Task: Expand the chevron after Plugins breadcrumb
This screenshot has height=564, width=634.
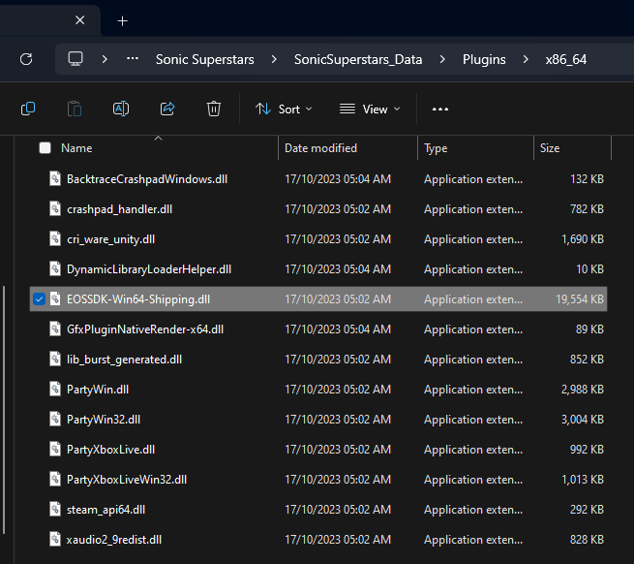Action: pos(525,59)
